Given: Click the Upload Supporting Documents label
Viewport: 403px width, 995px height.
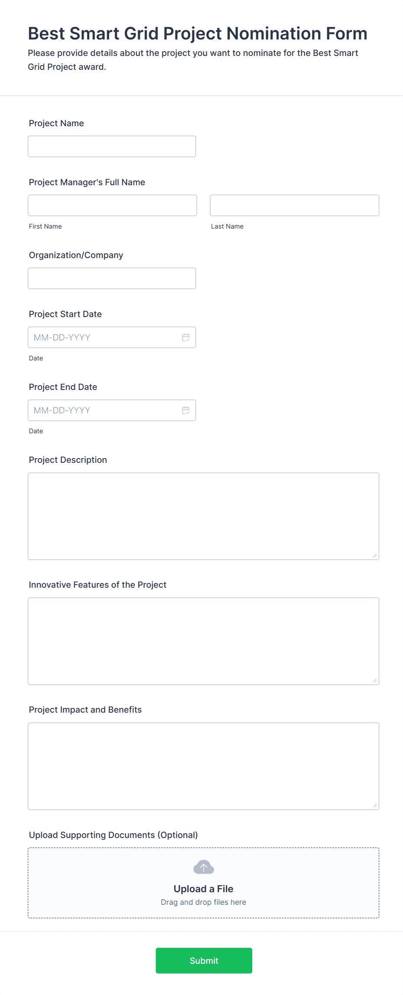Looking at the screenshot, I should (x=113, y=835).
